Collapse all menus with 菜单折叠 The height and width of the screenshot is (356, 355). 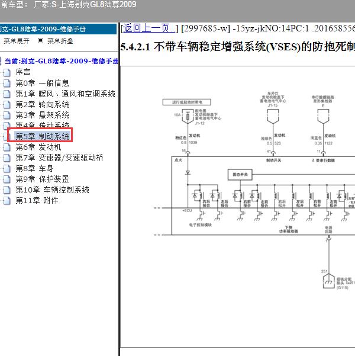click(x=60, y=41)
